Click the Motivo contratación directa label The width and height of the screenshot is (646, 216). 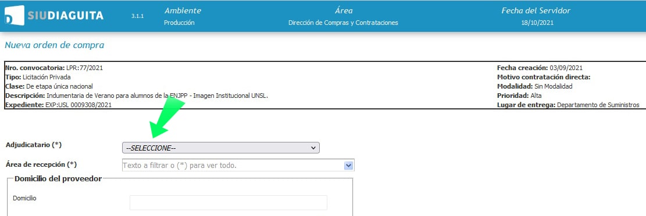pos(544,77)
